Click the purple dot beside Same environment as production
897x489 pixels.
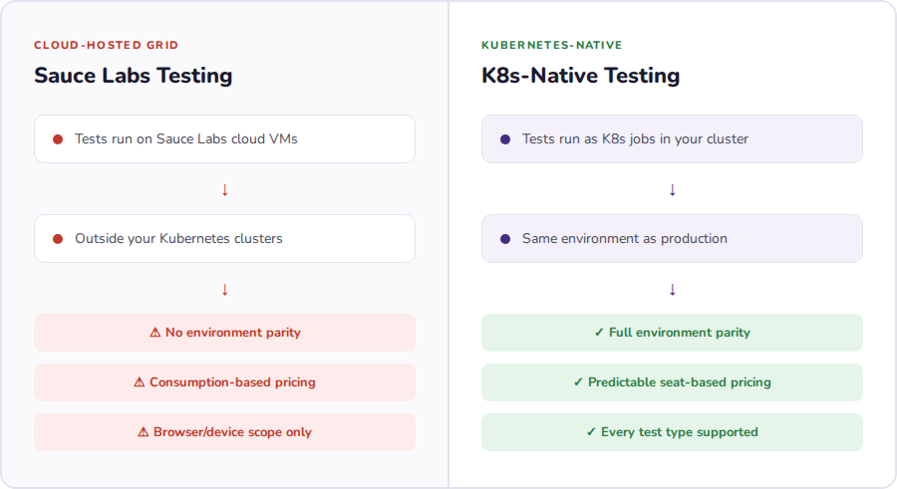coord(505,239)
